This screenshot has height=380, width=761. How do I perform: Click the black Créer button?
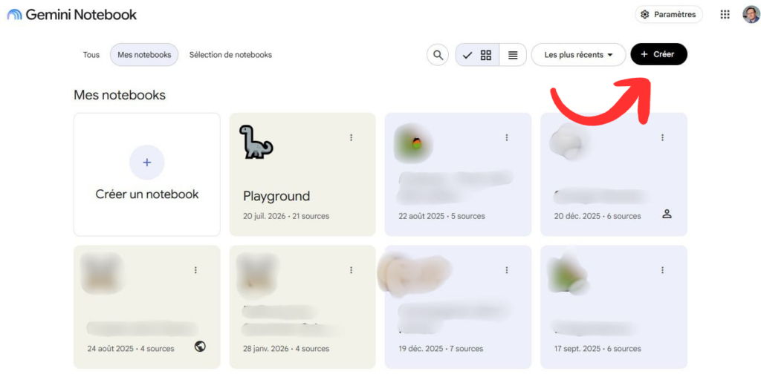pyautogui.click(x=658, y=54)
